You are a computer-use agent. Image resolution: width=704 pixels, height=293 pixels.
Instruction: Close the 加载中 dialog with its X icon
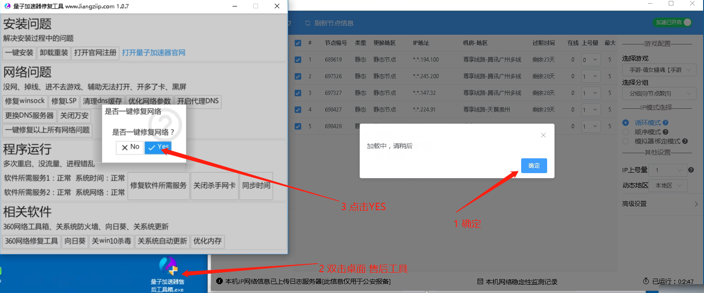click(x=543, y=135)
